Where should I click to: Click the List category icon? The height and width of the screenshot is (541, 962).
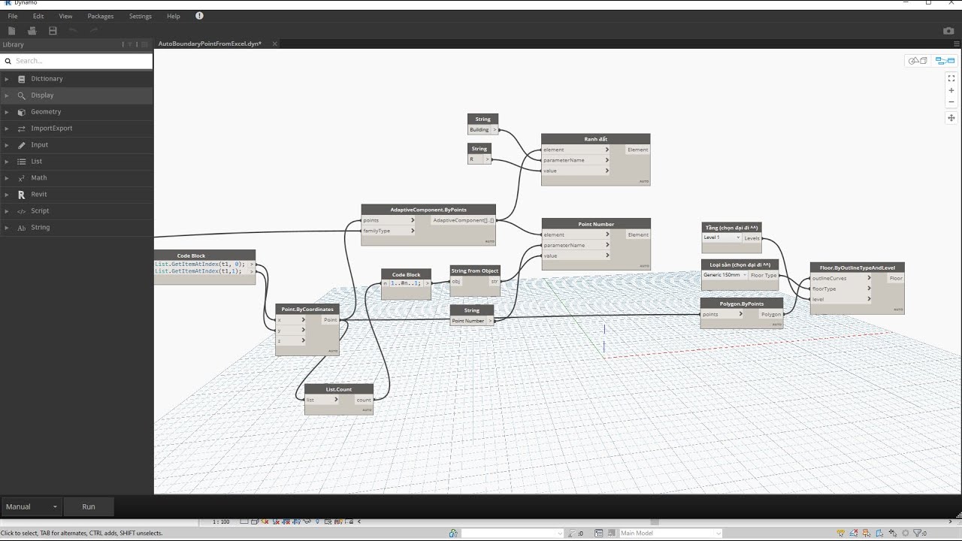point(22,162)
